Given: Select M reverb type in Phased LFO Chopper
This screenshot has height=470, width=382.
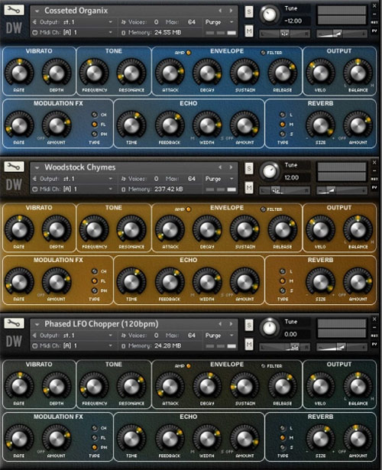Looking at the screenshot, I should coord(282,438).
